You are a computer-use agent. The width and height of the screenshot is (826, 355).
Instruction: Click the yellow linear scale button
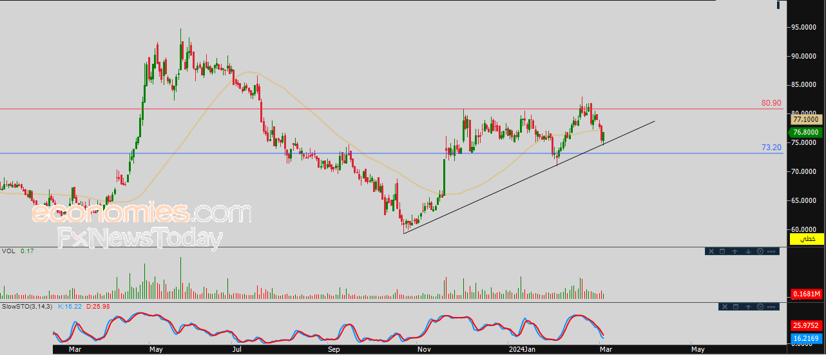(x=807, y=239)
